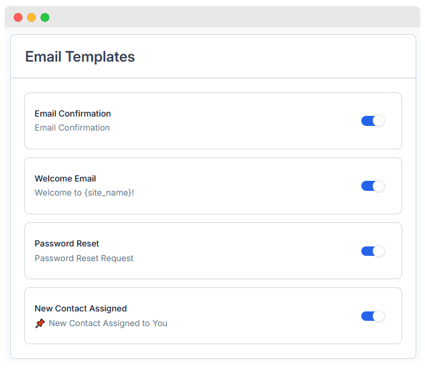Click the empty window title bar
The height and width of the screenshot is (369, 425).
pos(228,17)
